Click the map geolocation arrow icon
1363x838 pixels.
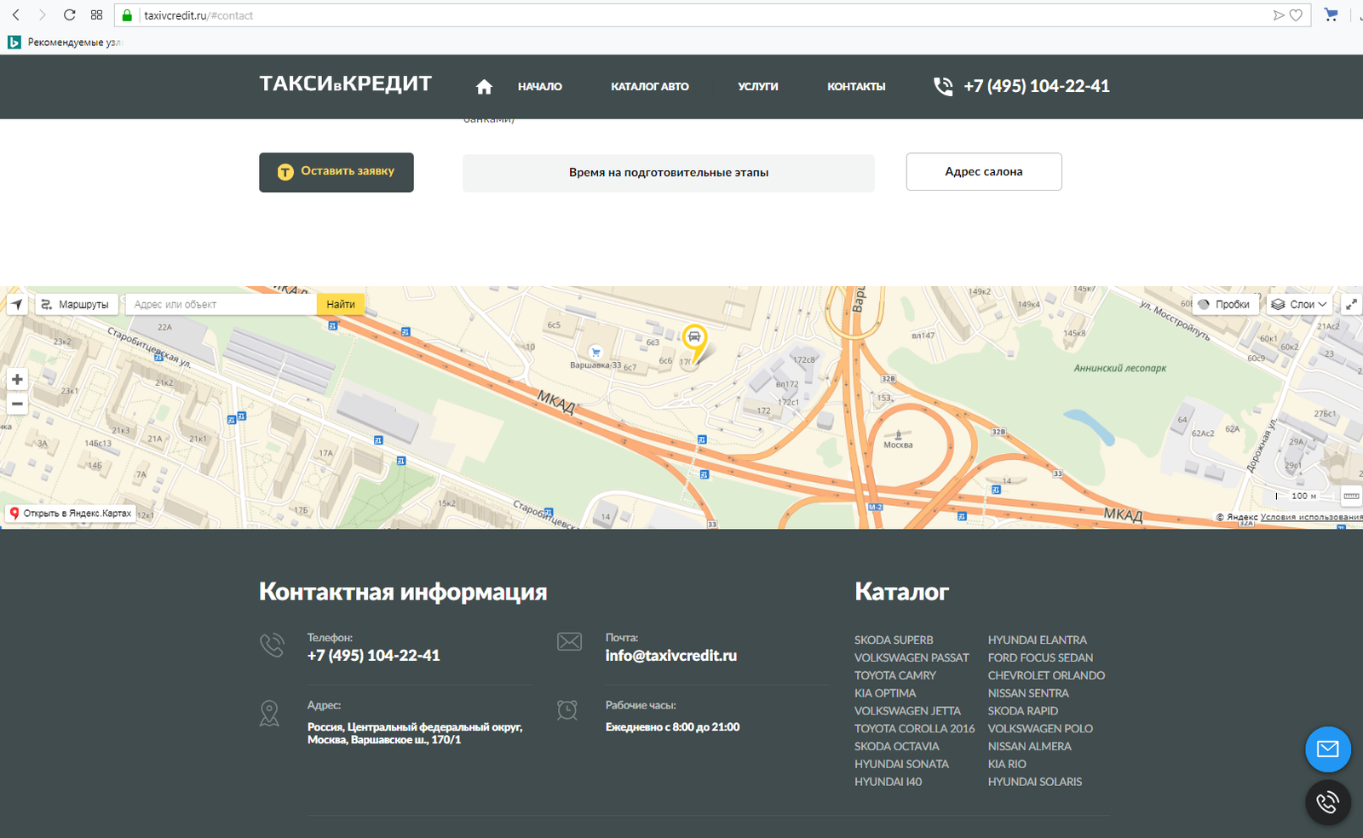[17, 304]
